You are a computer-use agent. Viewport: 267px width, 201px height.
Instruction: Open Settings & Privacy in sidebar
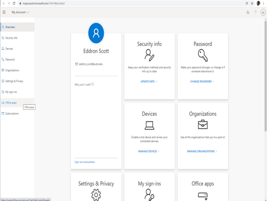tap(17, 81)
